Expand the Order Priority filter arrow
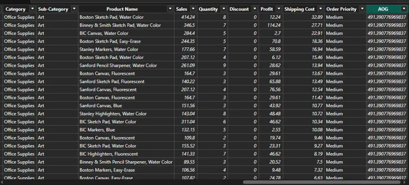The width and height of the screenshot is (409, 185). (x=362, y=9)
